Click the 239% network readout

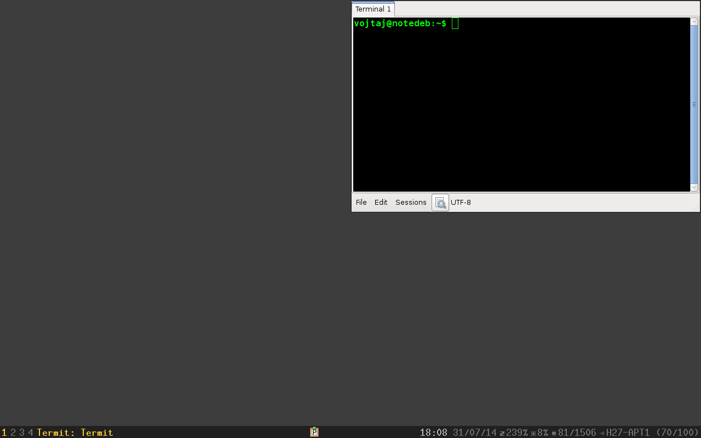517,433
